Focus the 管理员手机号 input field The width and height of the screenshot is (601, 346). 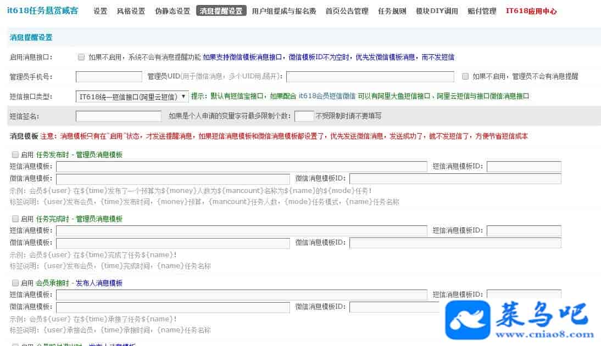(x=109, y=77)
